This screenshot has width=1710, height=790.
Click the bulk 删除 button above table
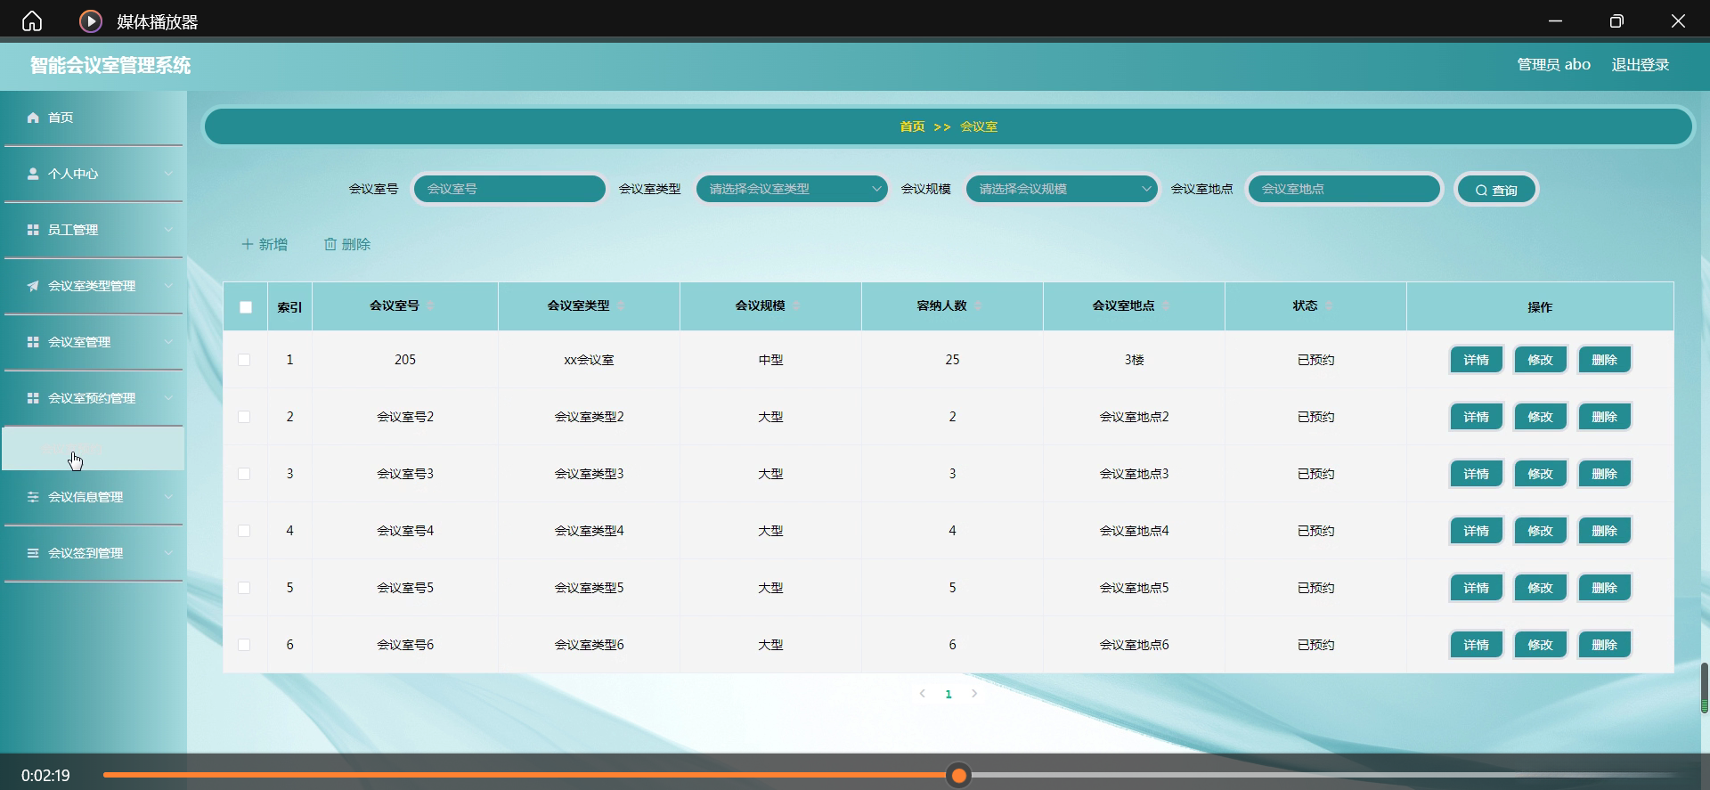pos(347,244)
